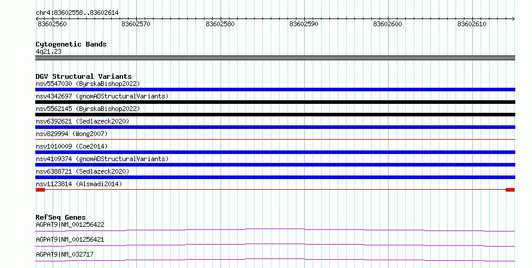Viewport: 532px width, 268px height.
Task: Click the blue bar for nsv6388721
Action: click(x=275, y=177)
